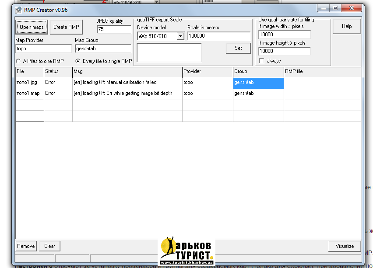
Task: Click the Remove button
Action: pos(26,246)
